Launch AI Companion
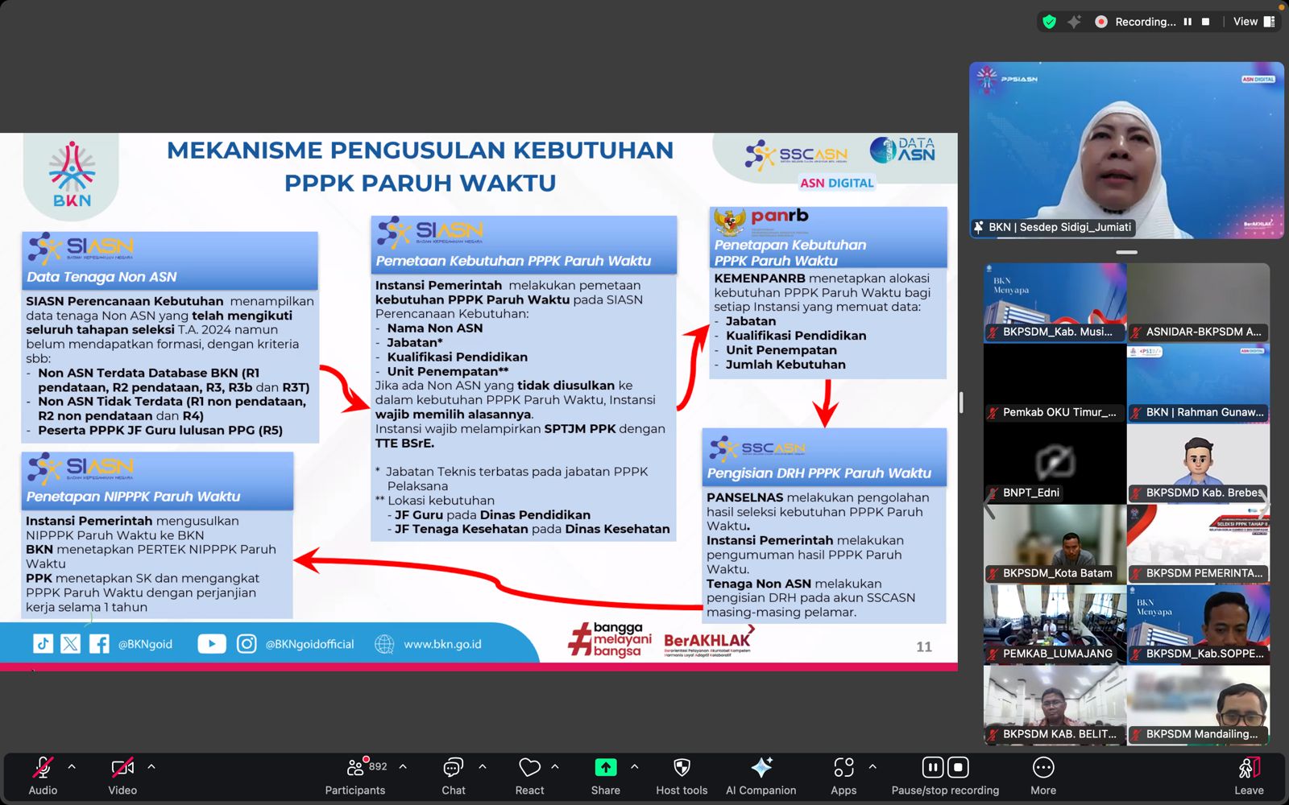 [761, 776]
